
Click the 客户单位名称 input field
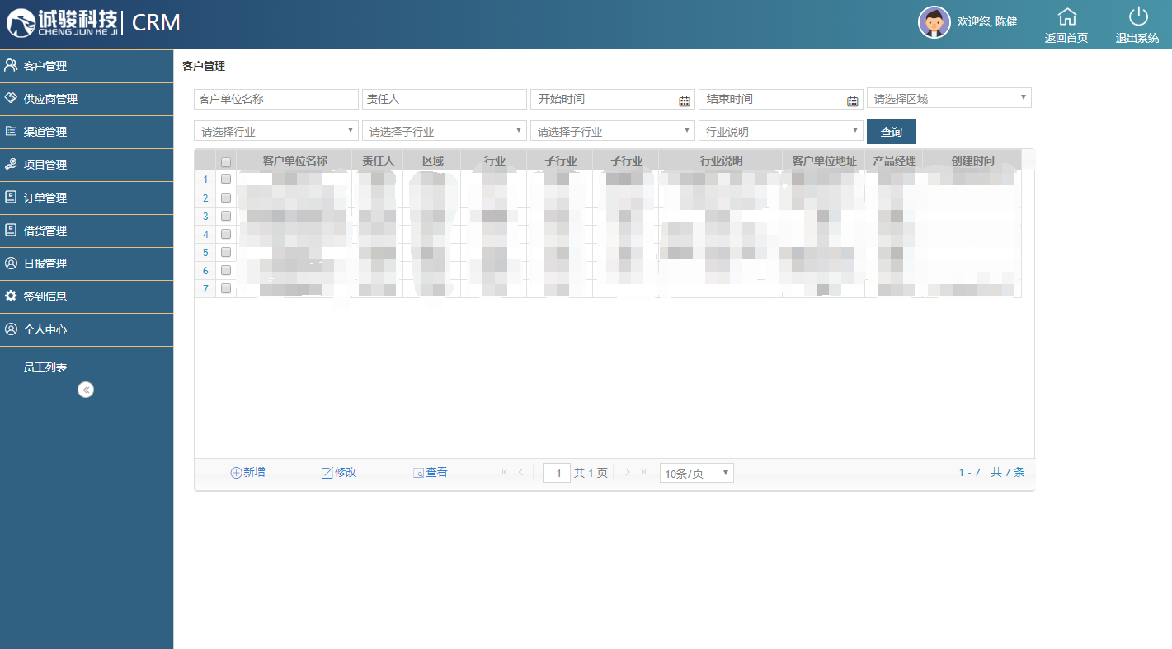276,99
